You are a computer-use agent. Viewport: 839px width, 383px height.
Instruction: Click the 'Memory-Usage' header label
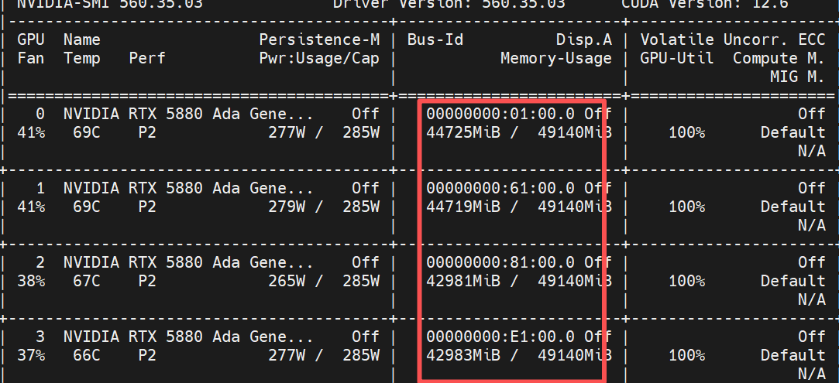556,58
